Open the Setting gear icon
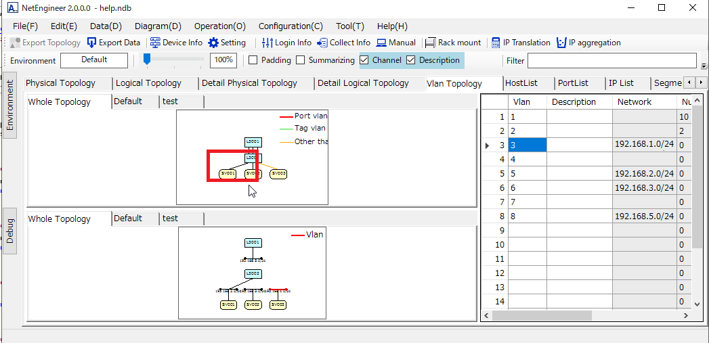The width and height of the screenshot is (709, 343). [x=213, y=43]
